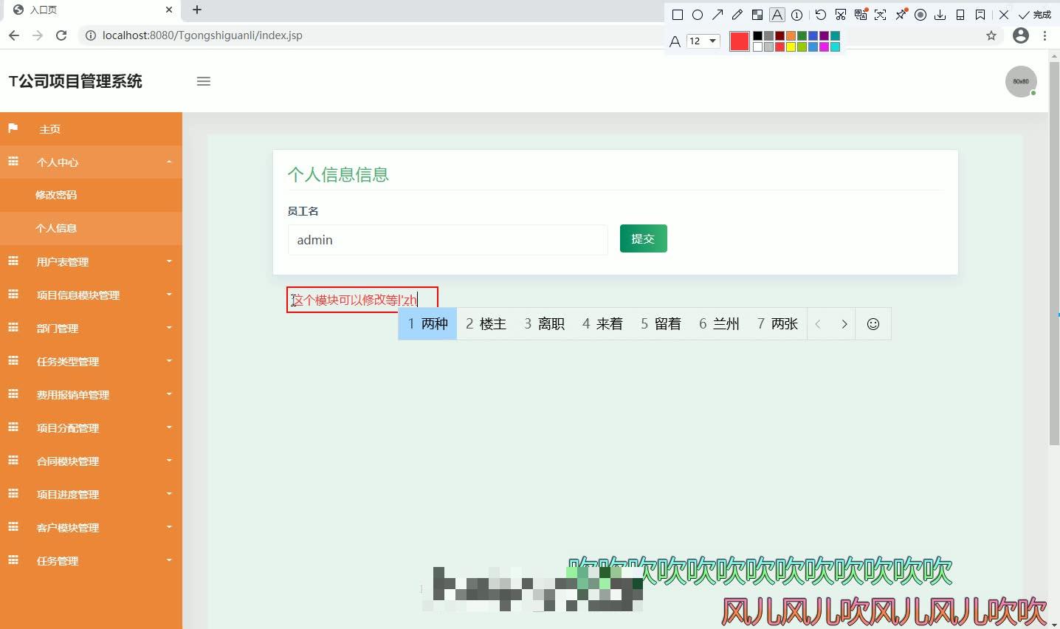Viewport: 1060px width, 629px height.
Task: Activate the text annotation tool
Action: [777, 14]
